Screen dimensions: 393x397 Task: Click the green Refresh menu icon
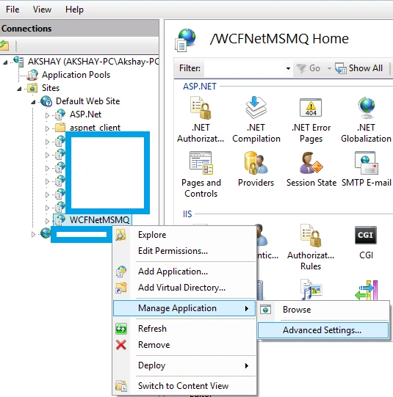[x=121, y=329]
